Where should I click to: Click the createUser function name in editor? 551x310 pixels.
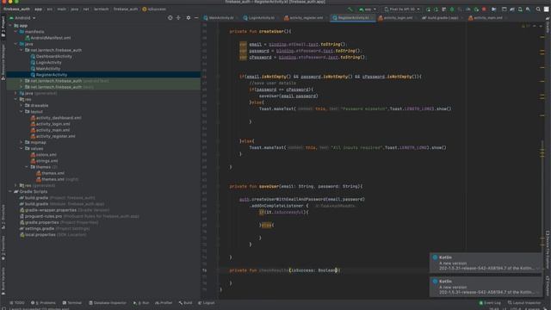(271, 31)
